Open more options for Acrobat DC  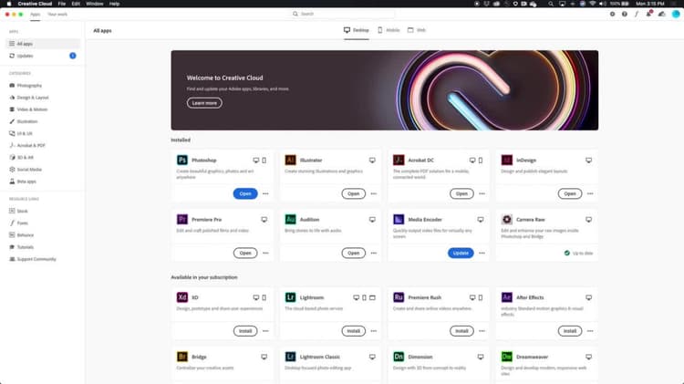pyautogui.click(x=482, y=193)
